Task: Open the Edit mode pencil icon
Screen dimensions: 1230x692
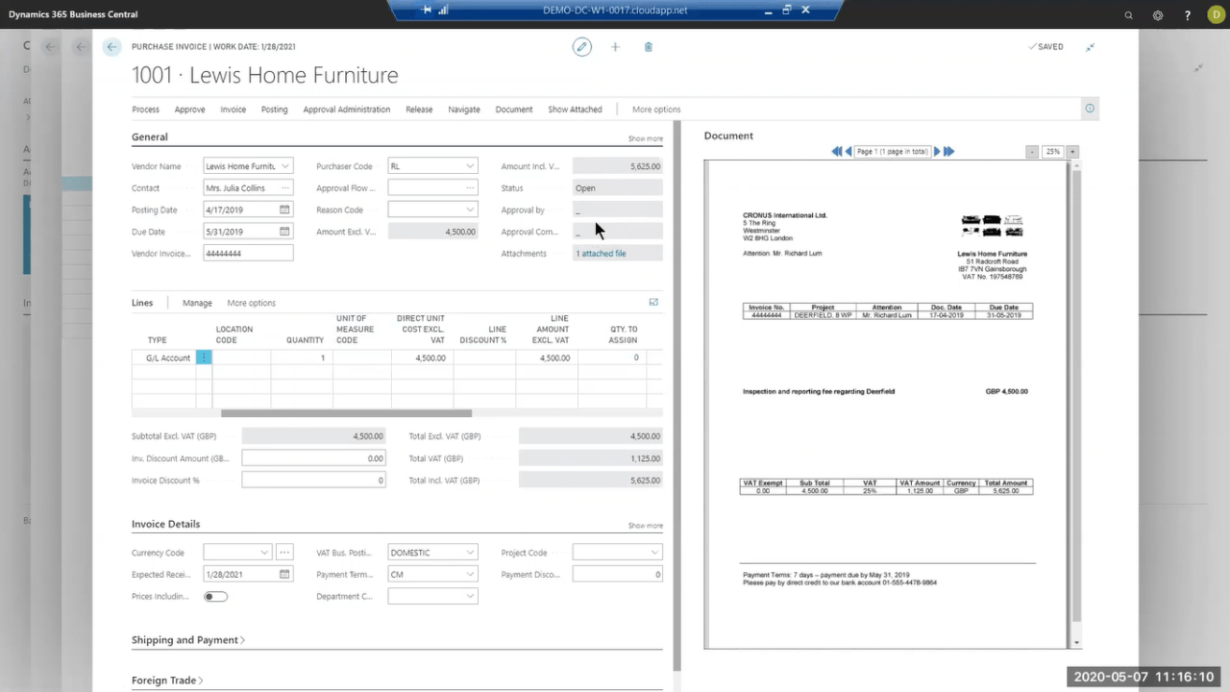Action: pos(581,46)
